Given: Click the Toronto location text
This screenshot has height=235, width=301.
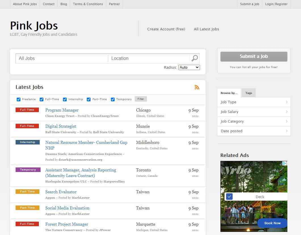Looking at the screenshot, I should 143,170.
